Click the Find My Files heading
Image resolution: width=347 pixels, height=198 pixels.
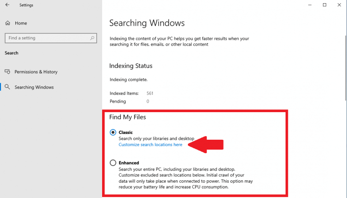(128, 117)
